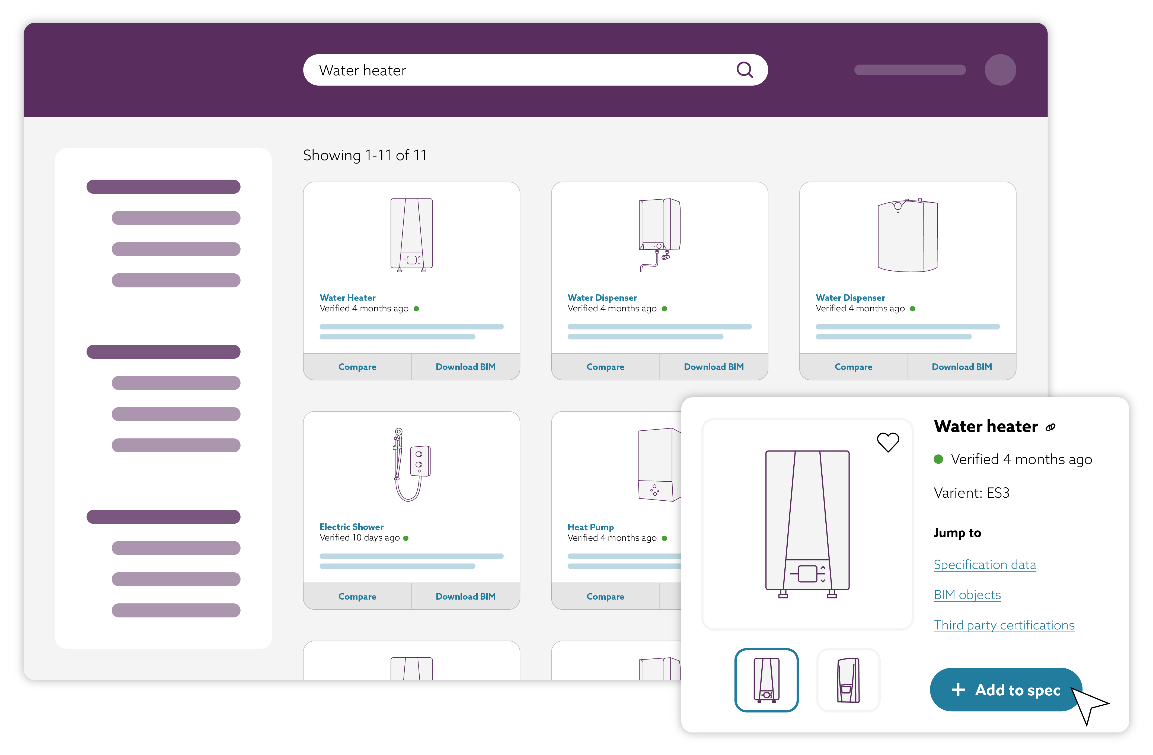Click 'Varient: ES3' text
The width and height of the screenshot is (1153, 755).
971,493
